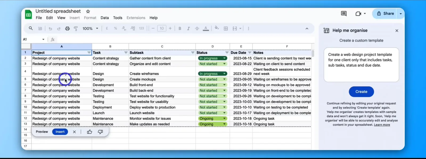This screenshot has height=159, width=426.
Task: Star the Untitled spreadsheet
Action: coord(88,11)
